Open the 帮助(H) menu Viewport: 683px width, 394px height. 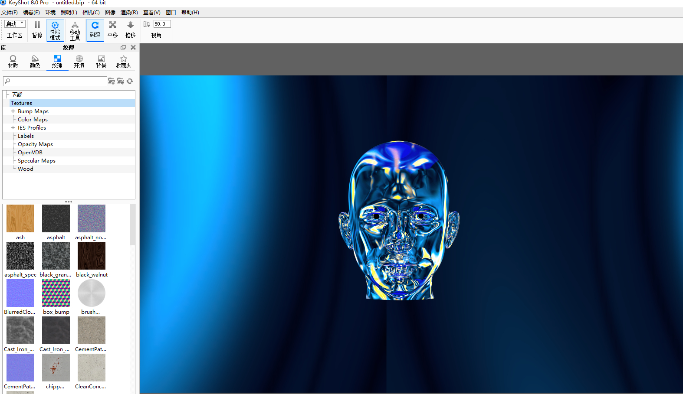[190, 13]
